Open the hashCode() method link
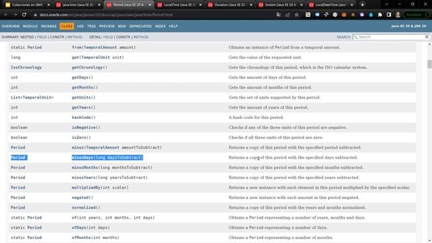The width and height of the screenshot is (432, 243). [x=84, y=117]
